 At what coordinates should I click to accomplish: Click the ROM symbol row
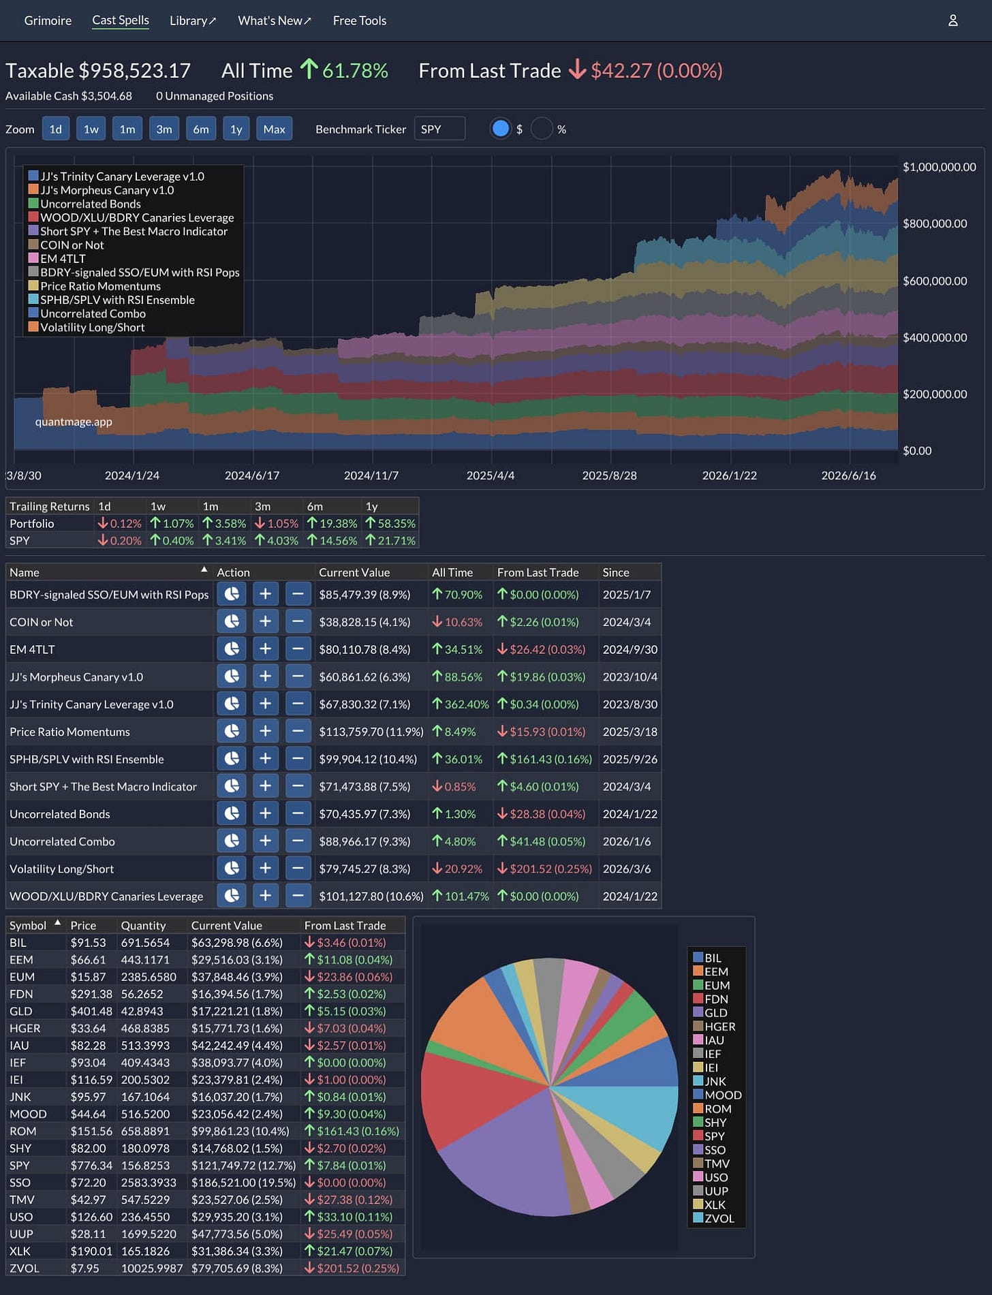point(205,1131)
